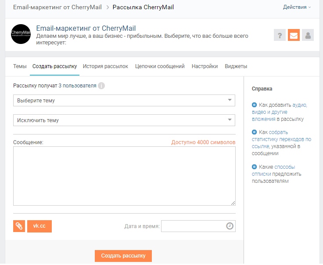Open the 'Исключить тему' dropdown

124,120
